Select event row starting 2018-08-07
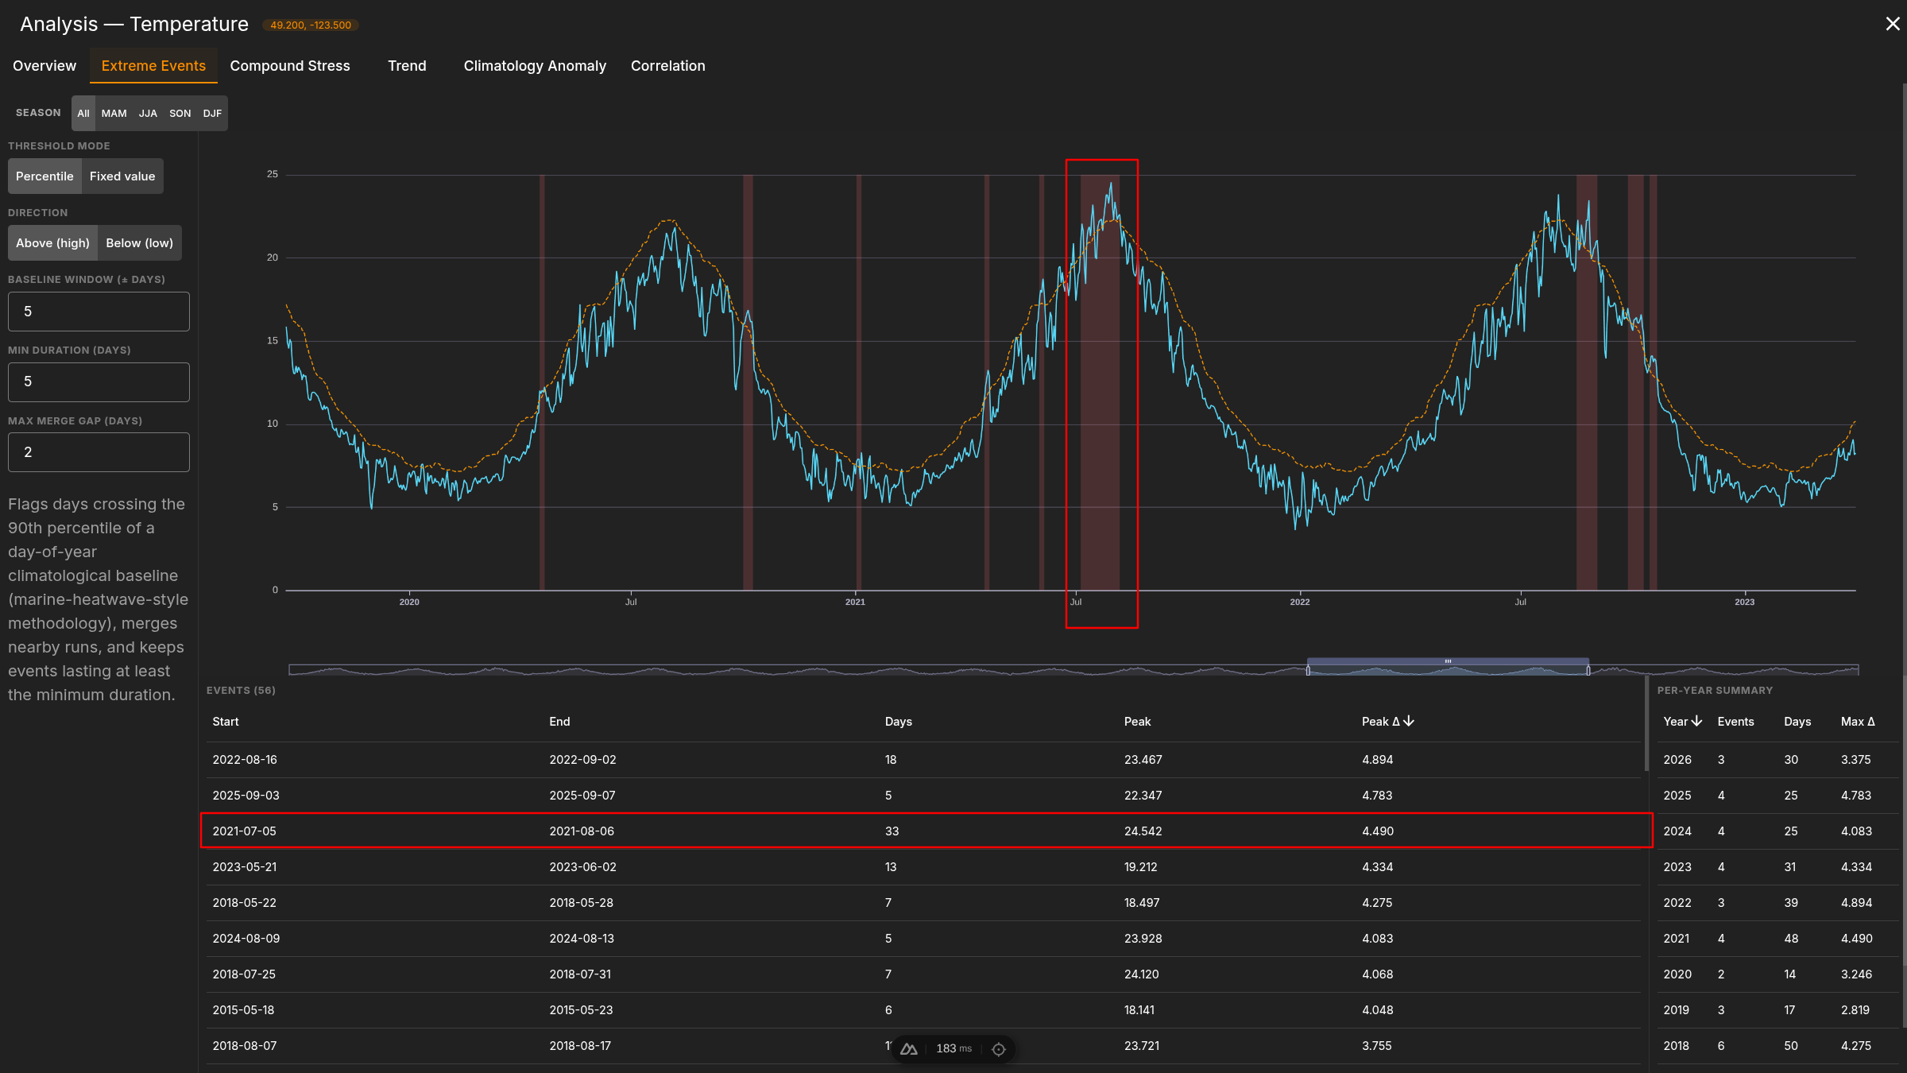The height and width of the screenshot is (1073, 1907). tap(923, 1046)
